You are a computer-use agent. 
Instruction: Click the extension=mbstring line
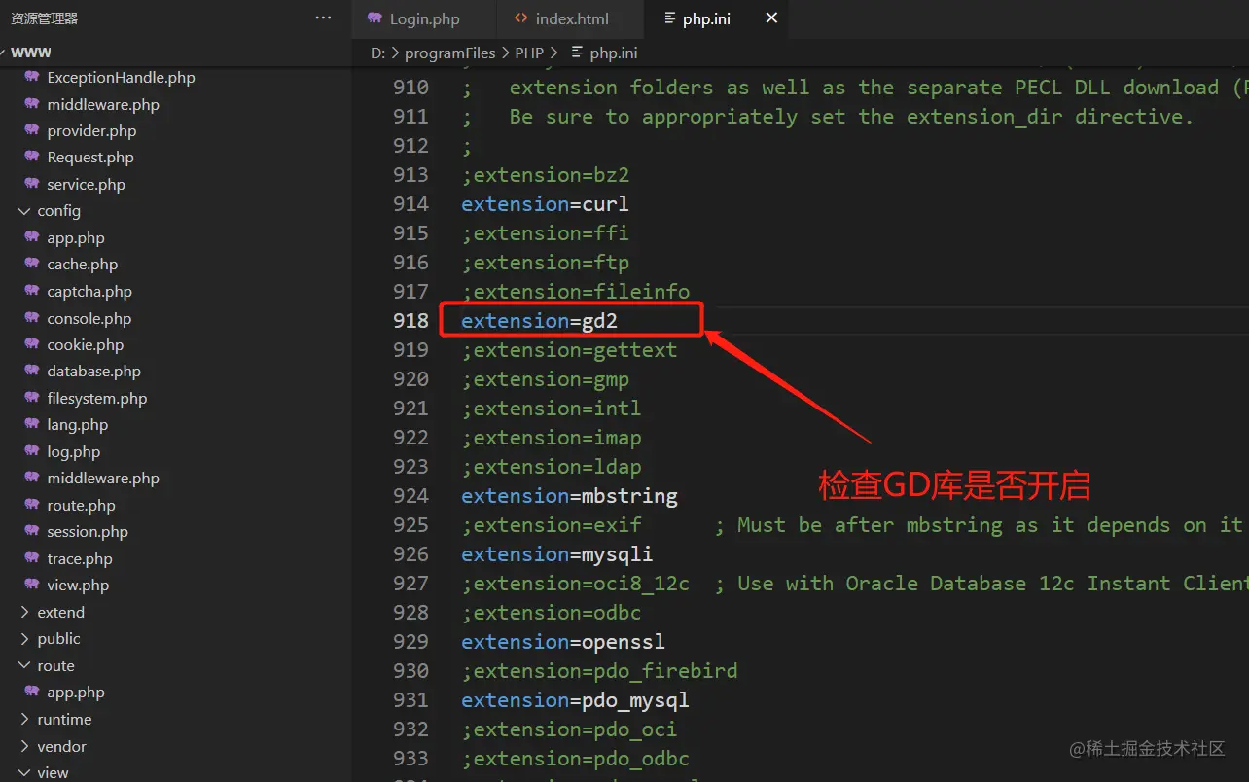click(x=569, y=495)
